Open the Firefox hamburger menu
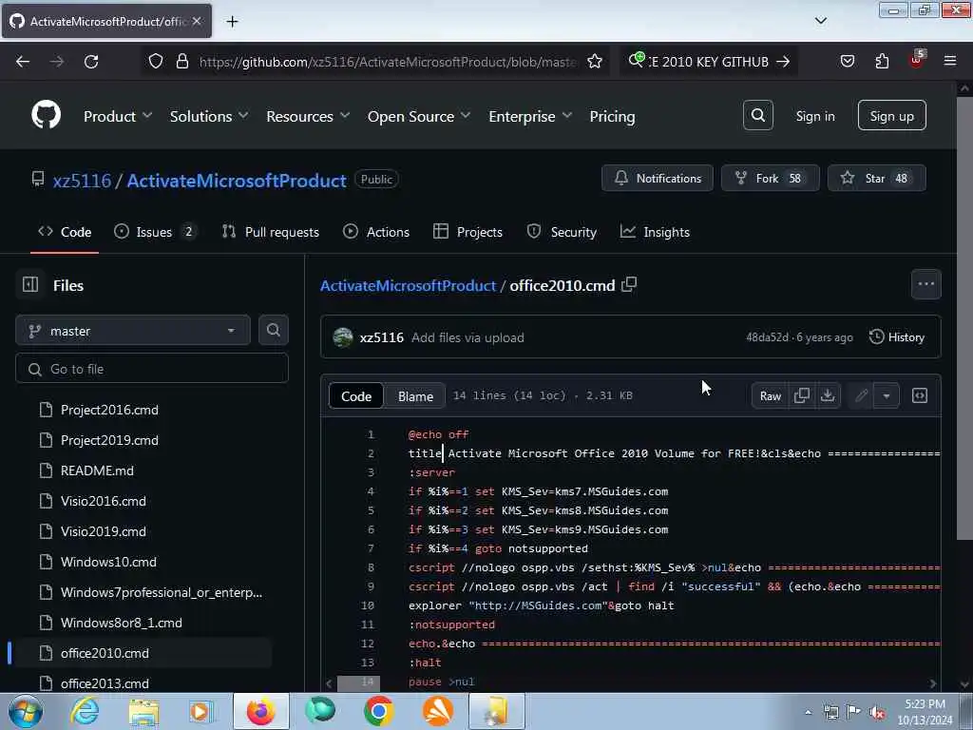 coord(950,61)
